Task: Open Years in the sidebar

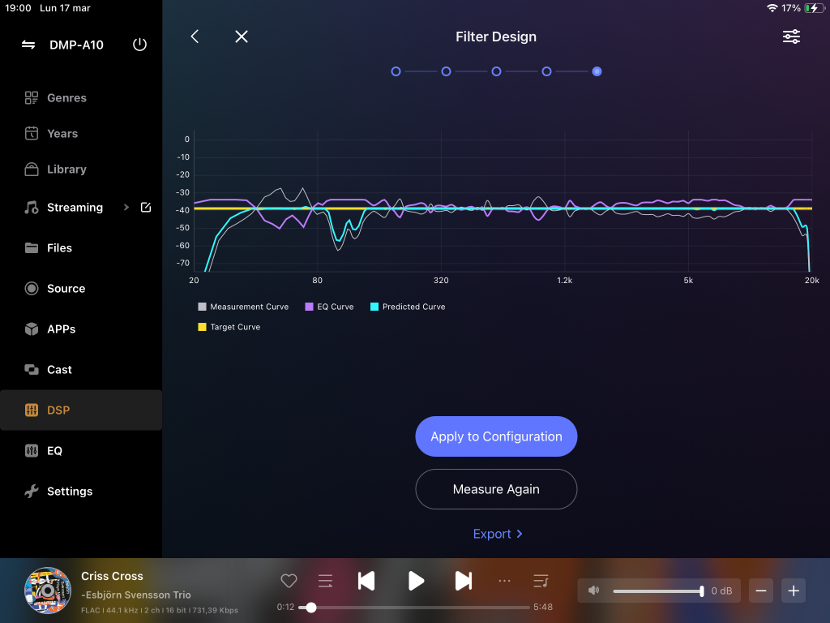Action: 81,134
